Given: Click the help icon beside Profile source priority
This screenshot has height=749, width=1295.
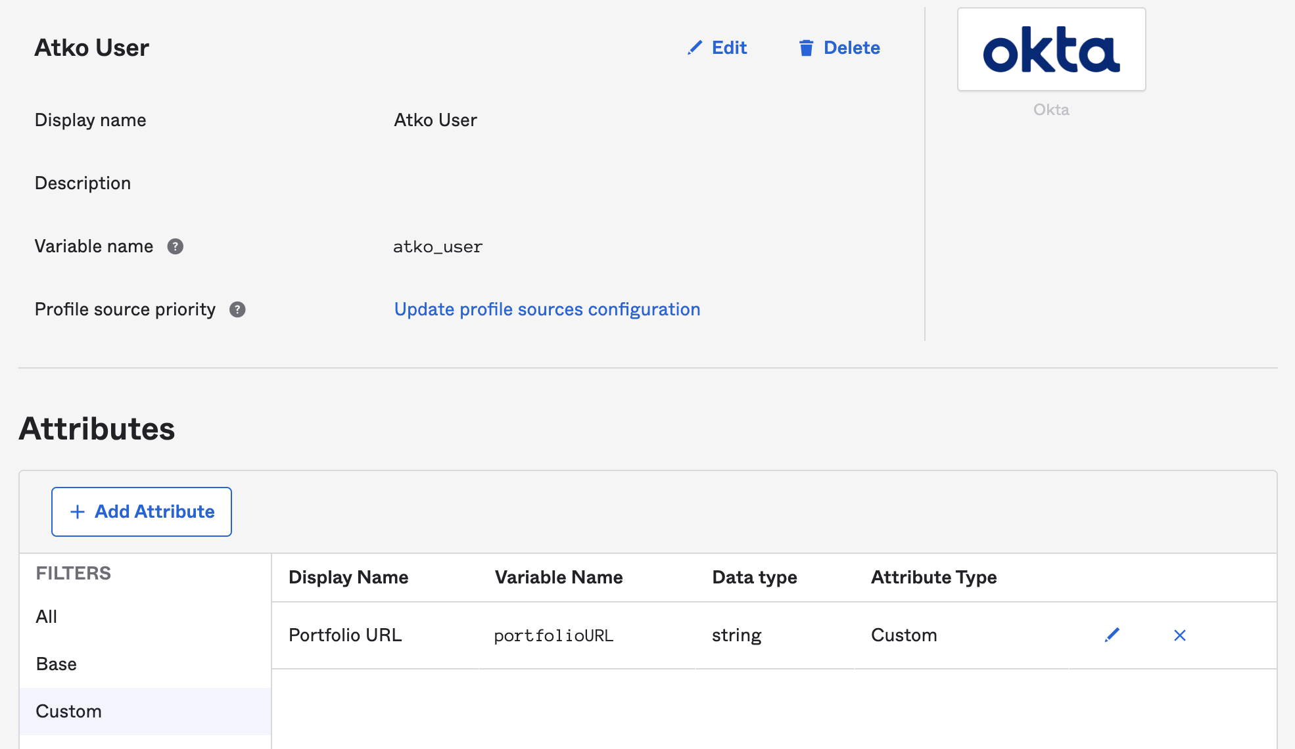Looking at the screenshot, I should point(237,309).
